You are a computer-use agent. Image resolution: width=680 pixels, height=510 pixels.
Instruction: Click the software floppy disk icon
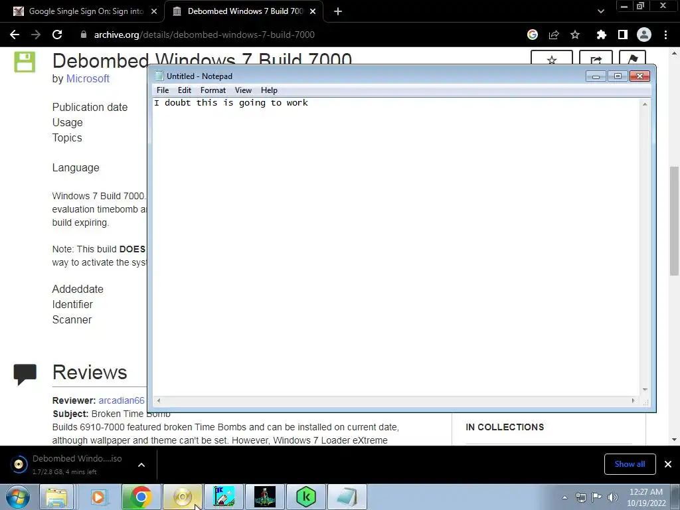tap(25, 62)
